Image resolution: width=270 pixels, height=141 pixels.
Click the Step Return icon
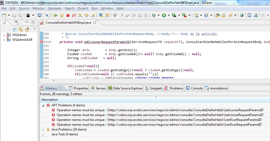[x=93, y=15]
